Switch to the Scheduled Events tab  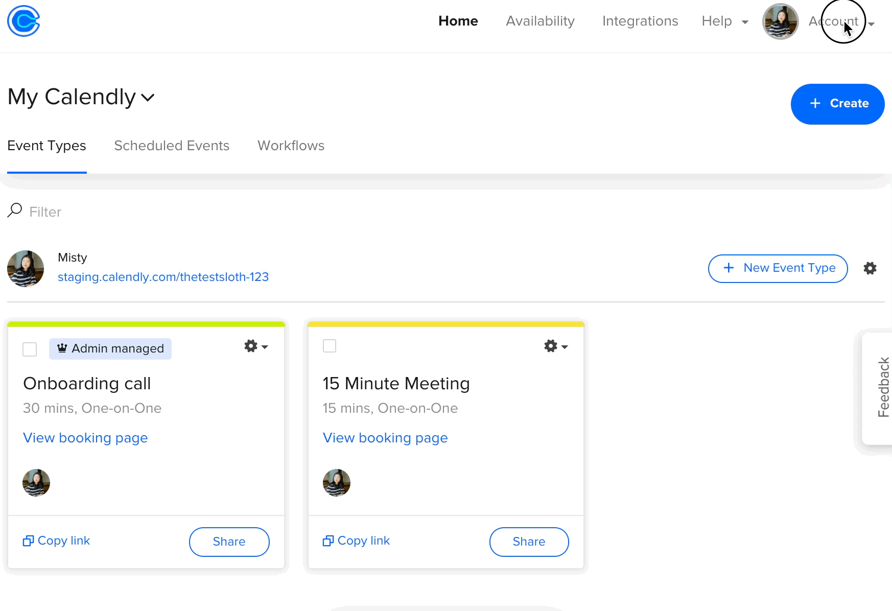click(172, 146)
